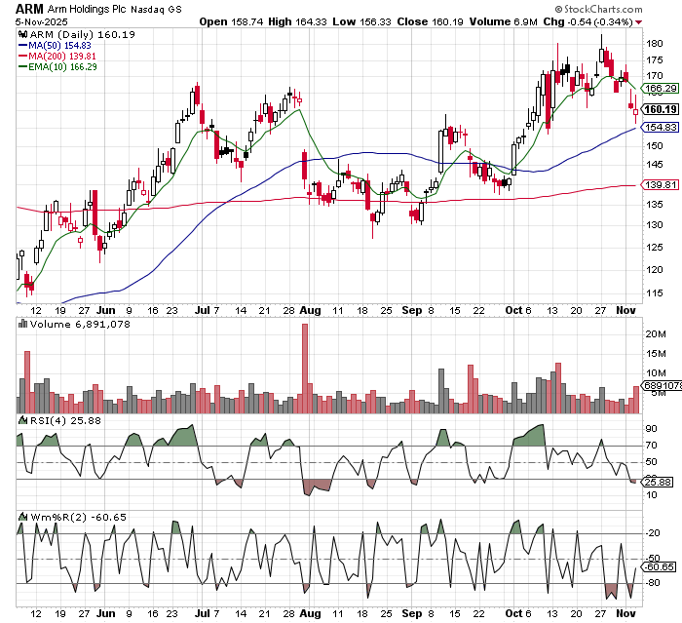Select the green EMA(10) legend line marker
Screen dimensions: 682x623
point(22,67)
